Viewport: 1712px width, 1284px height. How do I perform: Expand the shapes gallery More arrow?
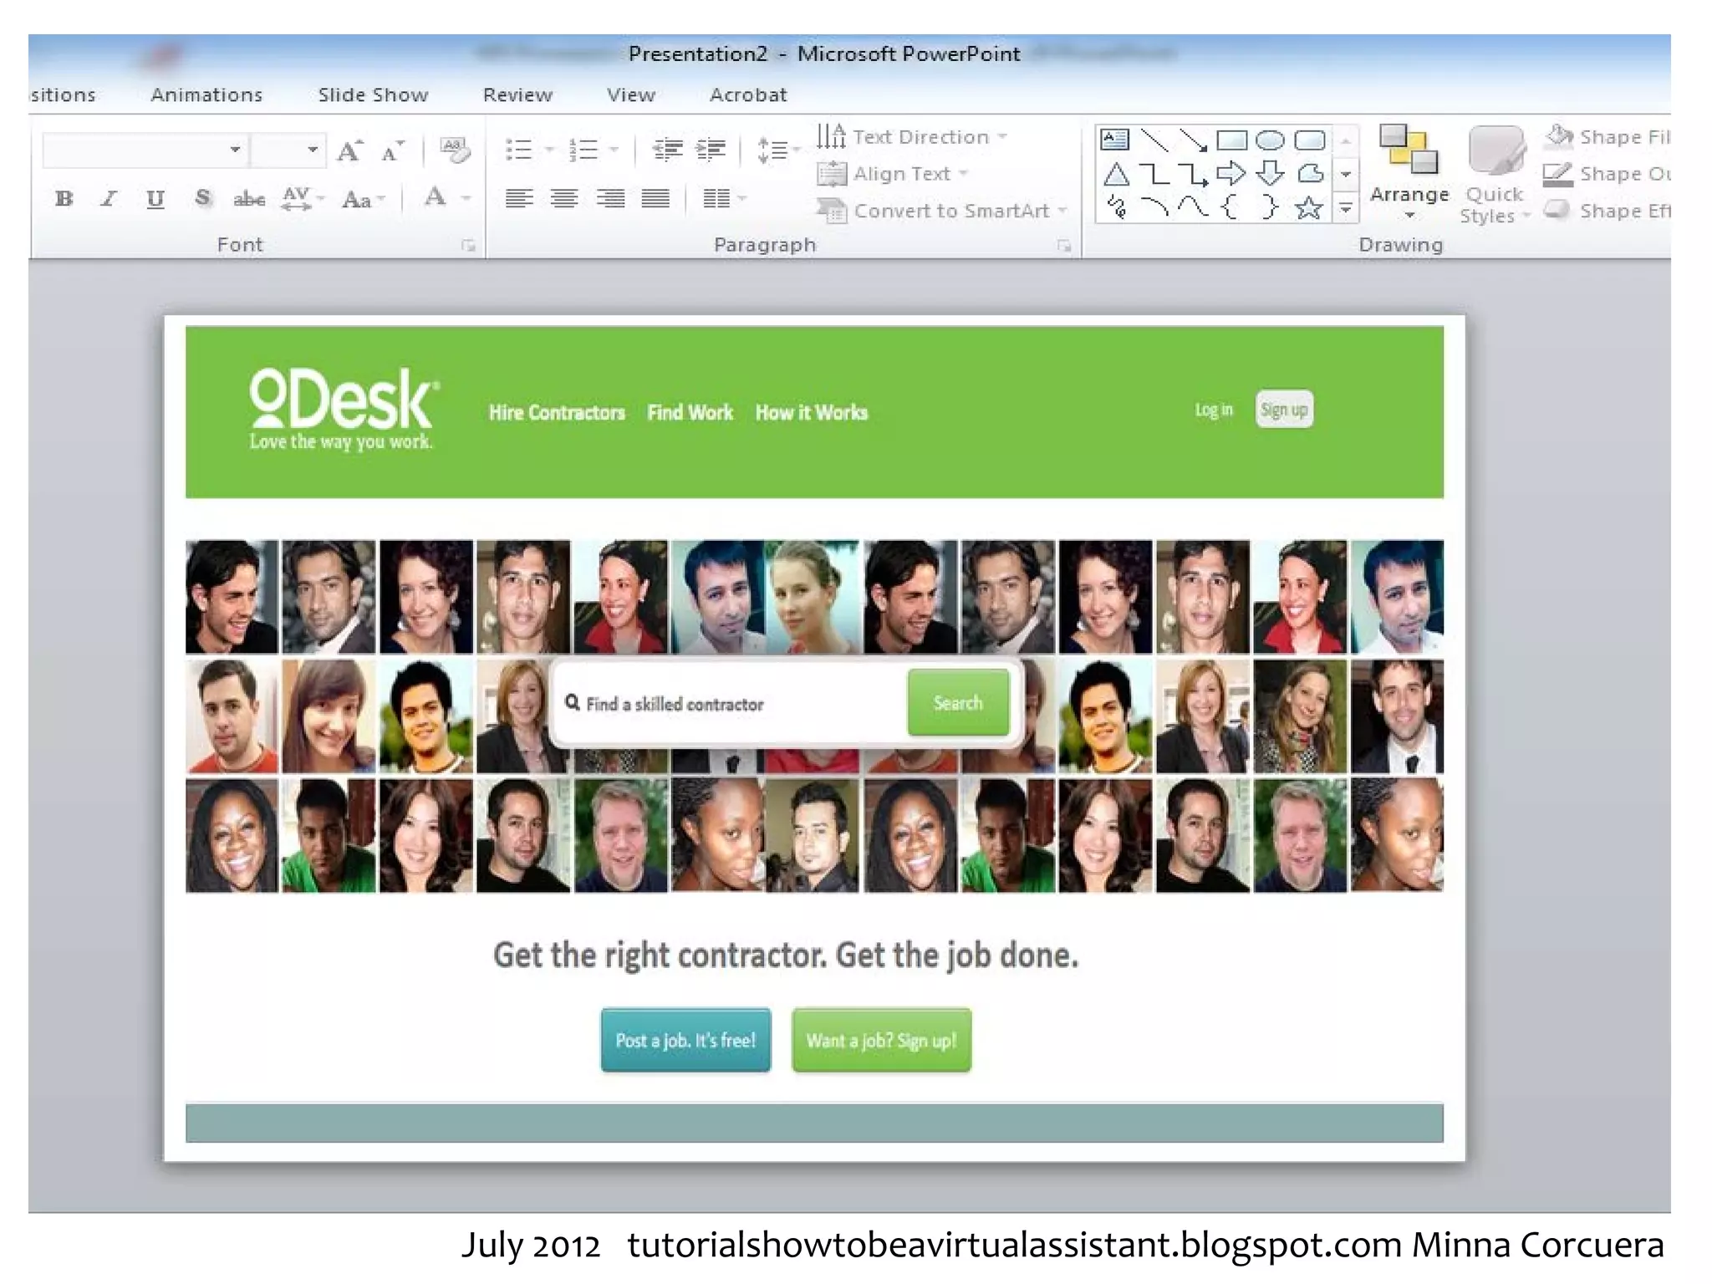click(x=1346, y=207)
